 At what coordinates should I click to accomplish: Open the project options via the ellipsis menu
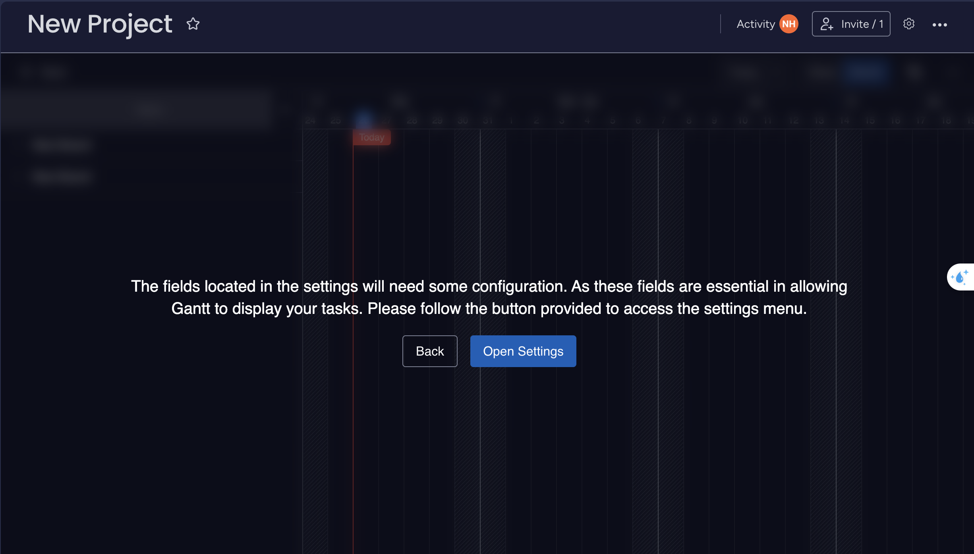940,25
